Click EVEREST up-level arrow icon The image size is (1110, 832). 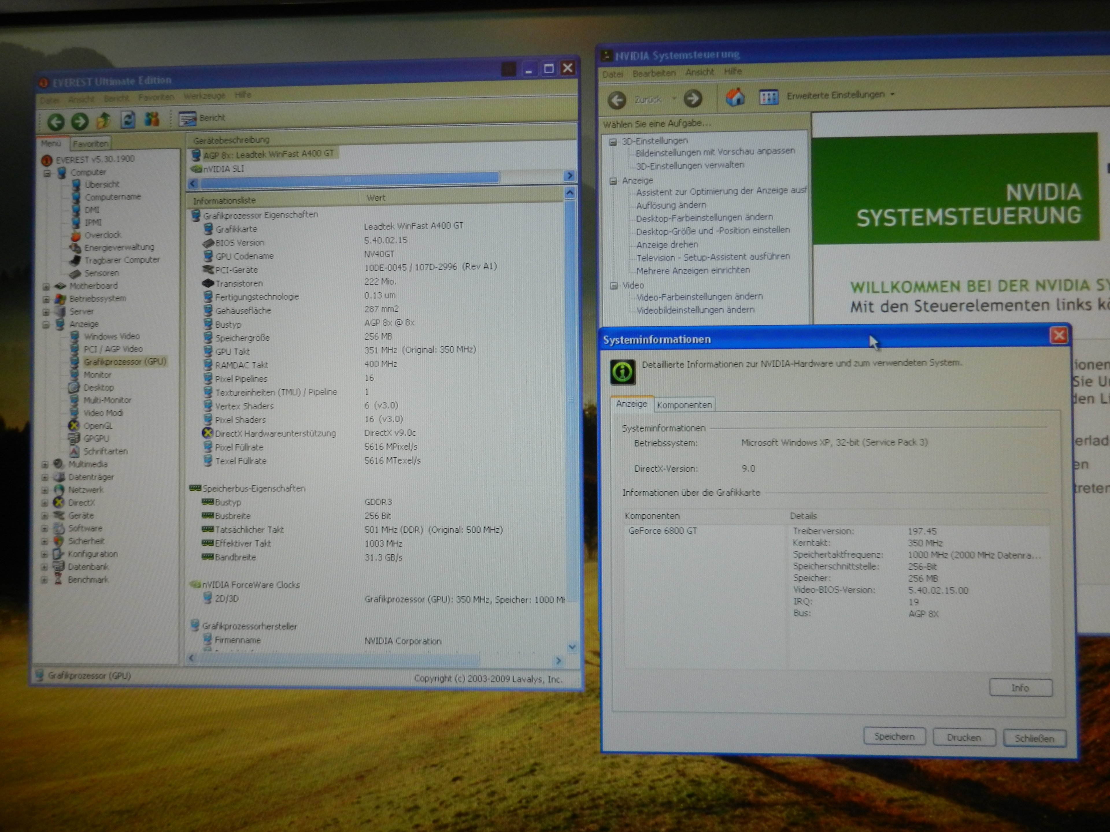pos(103,120)
